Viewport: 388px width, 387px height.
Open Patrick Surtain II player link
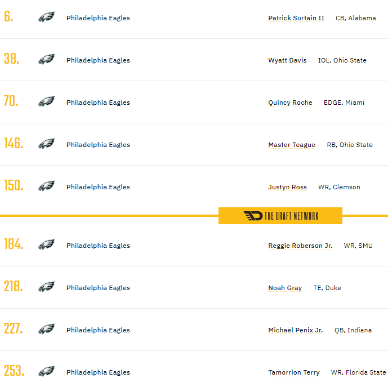(x=296, y=18)
